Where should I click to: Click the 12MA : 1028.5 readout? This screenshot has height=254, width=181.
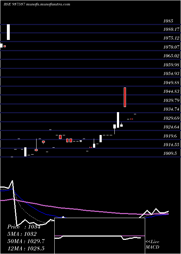click(26, 248)
